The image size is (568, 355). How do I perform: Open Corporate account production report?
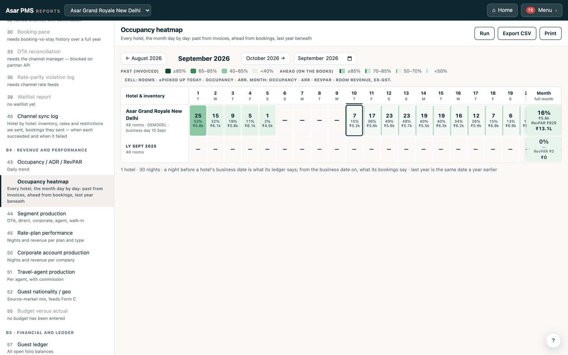[x=57, y=256]
